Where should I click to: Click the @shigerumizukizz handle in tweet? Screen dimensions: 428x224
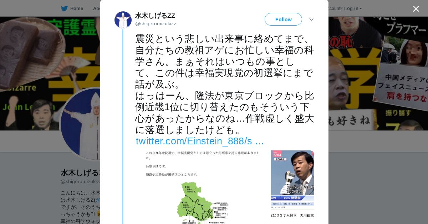156,23
